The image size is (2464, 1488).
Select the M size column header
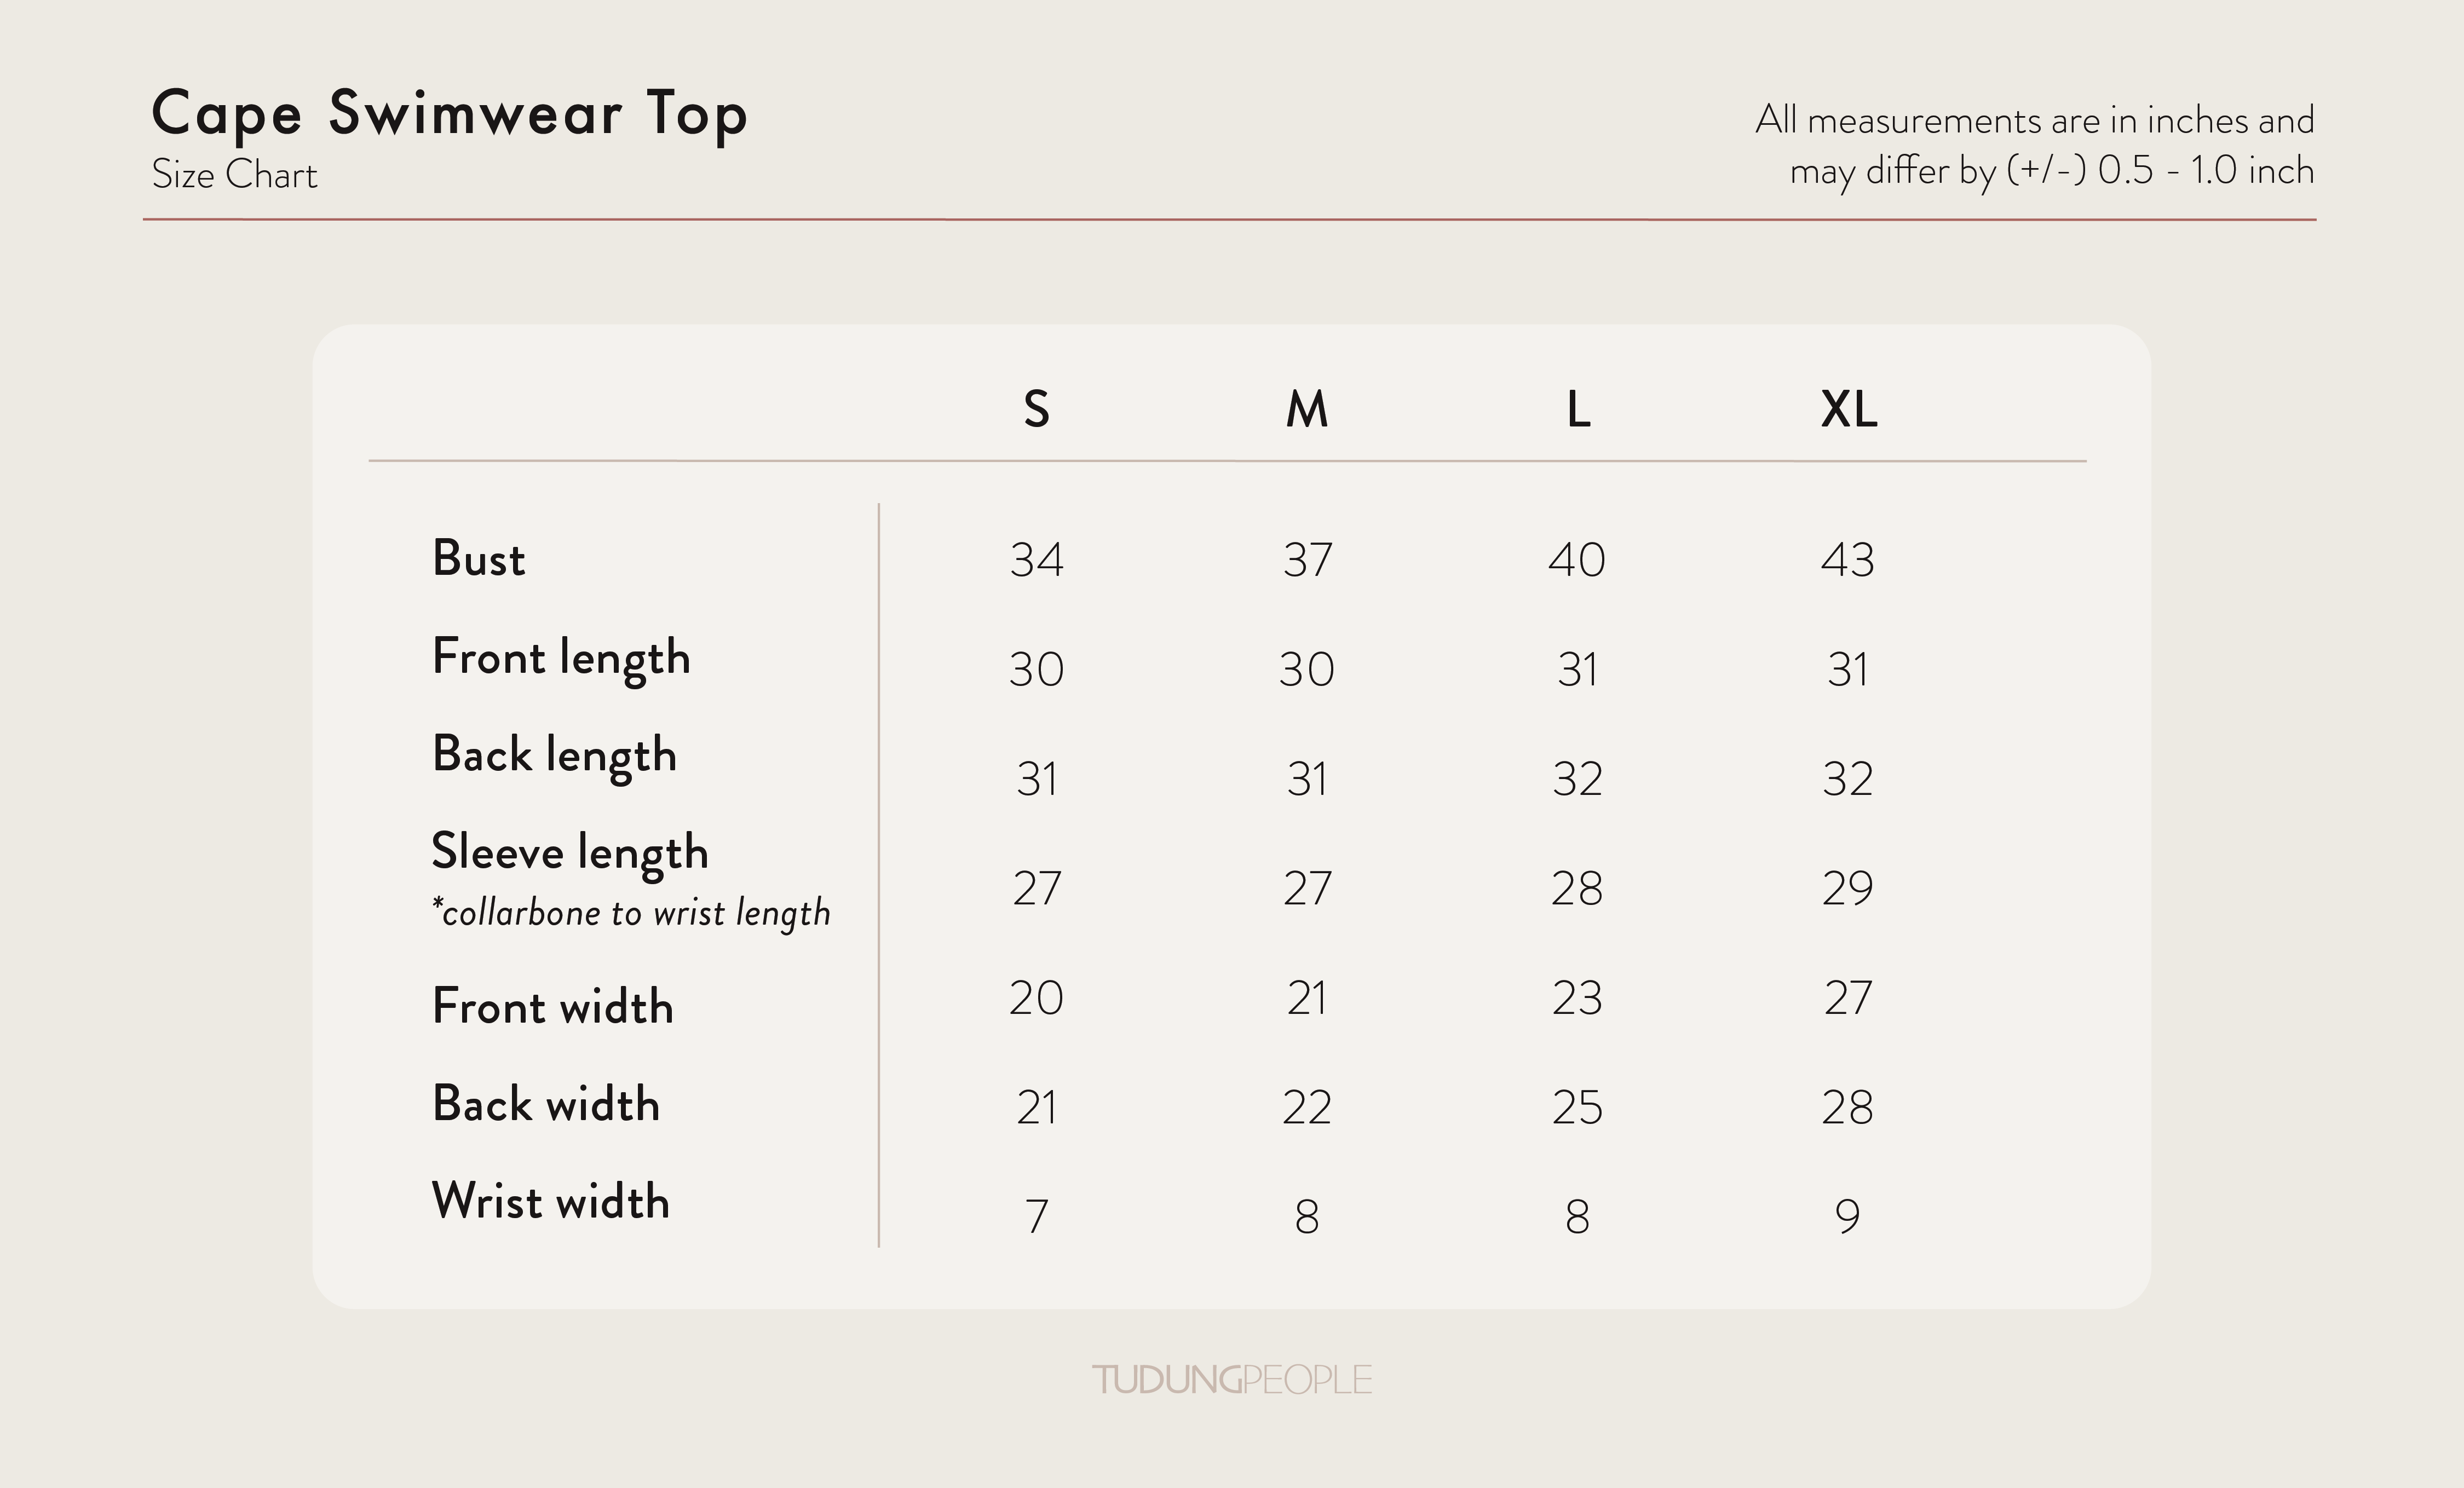[x=1307, y=409]
